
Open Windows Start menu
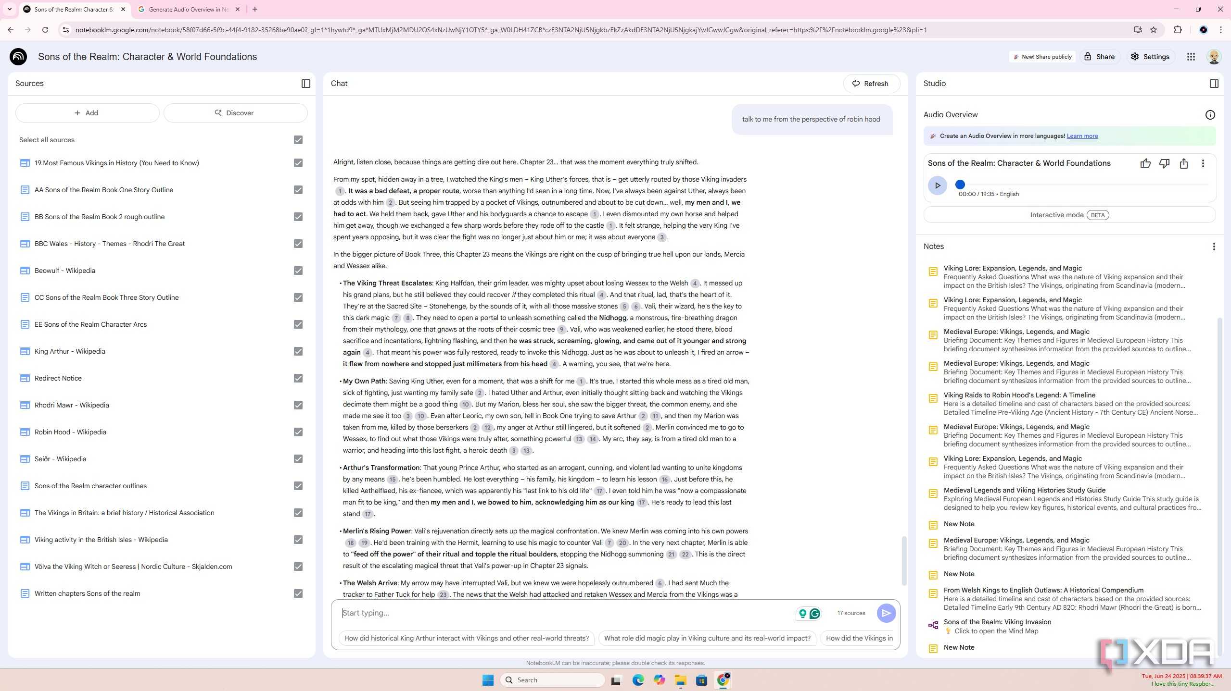(488, 680)
